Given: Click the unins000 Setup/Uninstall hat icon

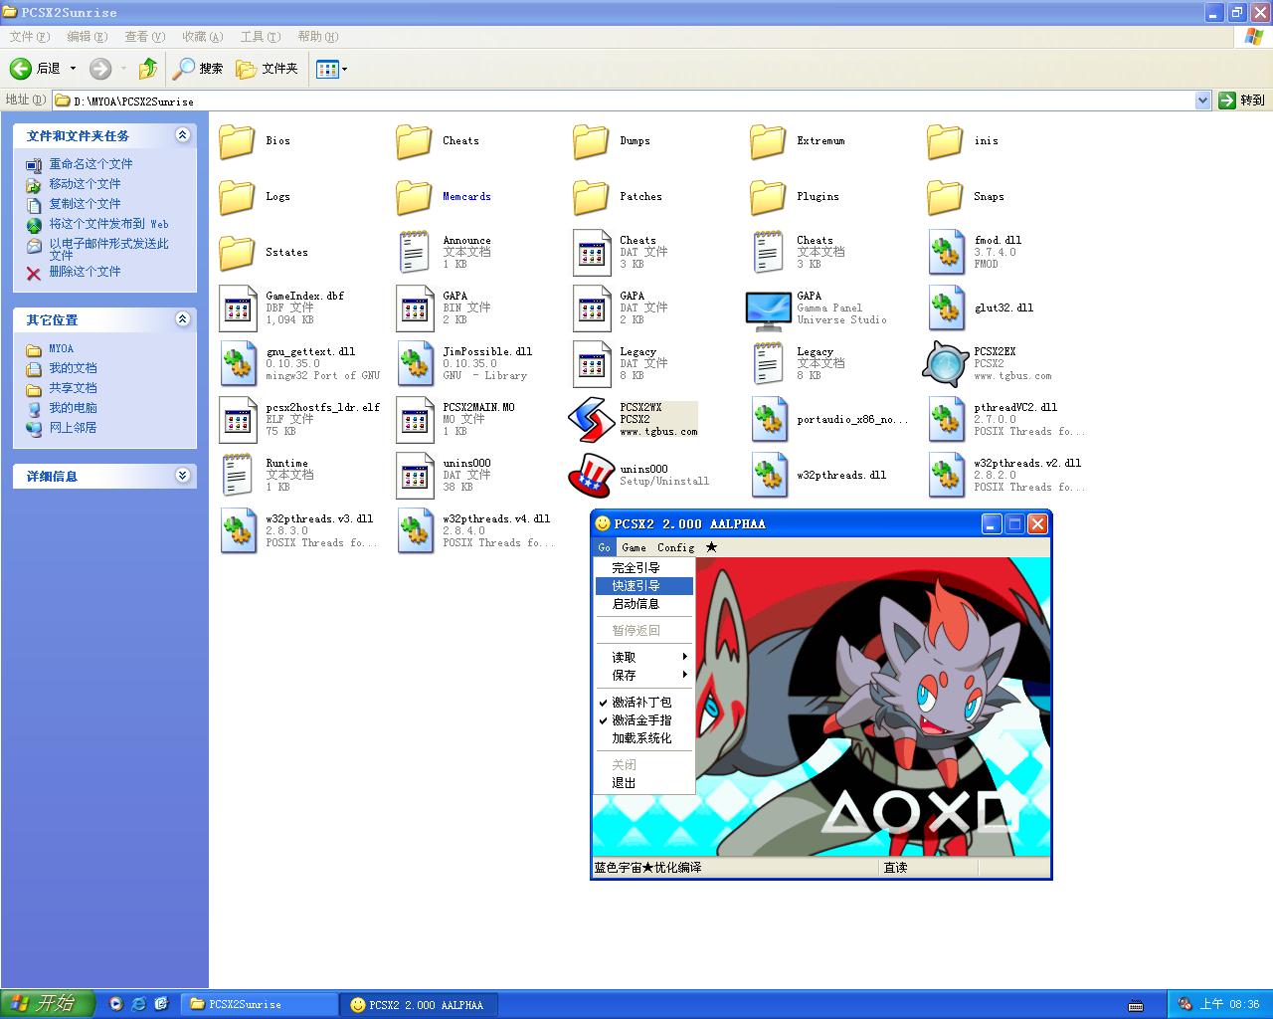Looking at the screenshot, I should tap(591, 476).
